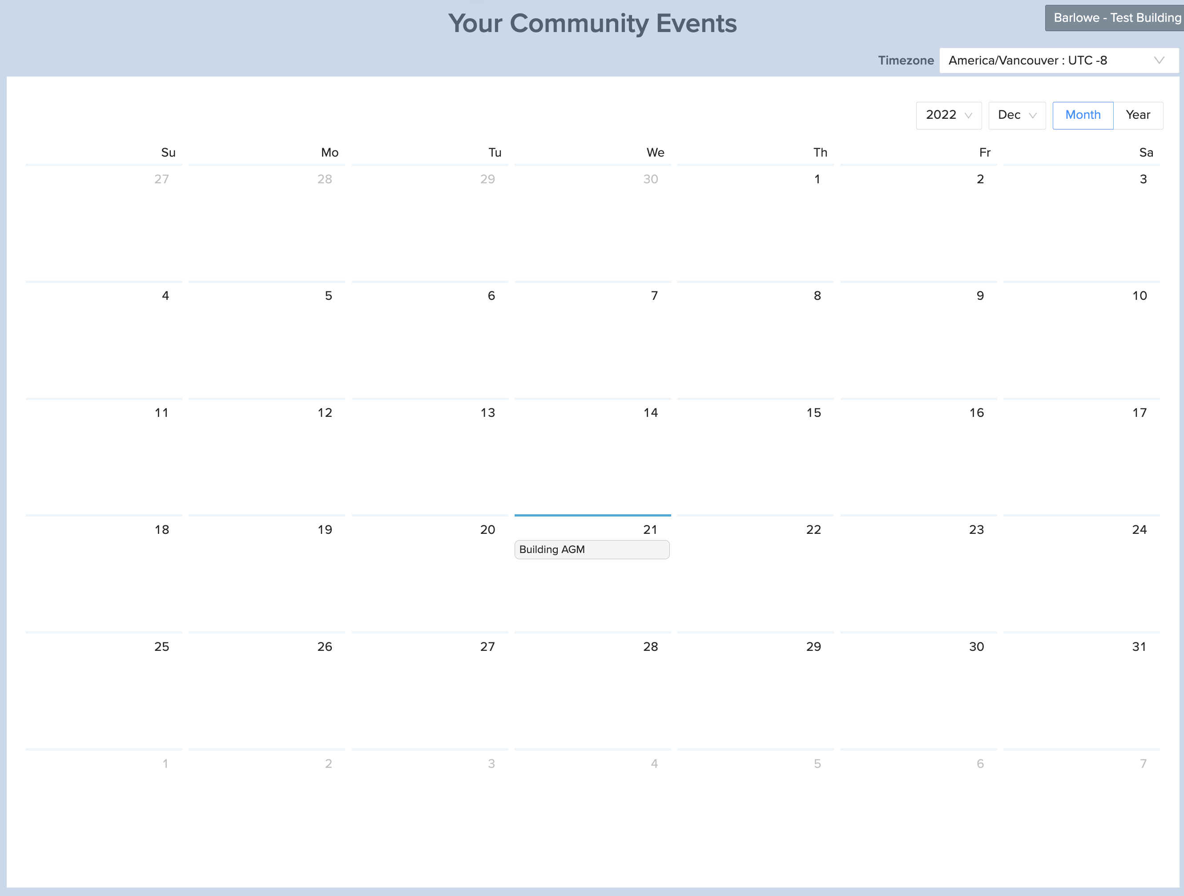Select December 21 date cell
1184x896 pixels.
(x=592, y=573)
